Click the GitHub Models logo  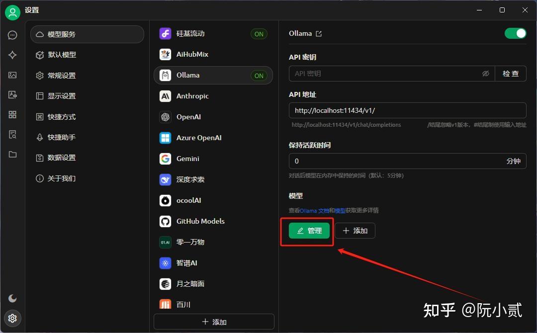[166, 222]
